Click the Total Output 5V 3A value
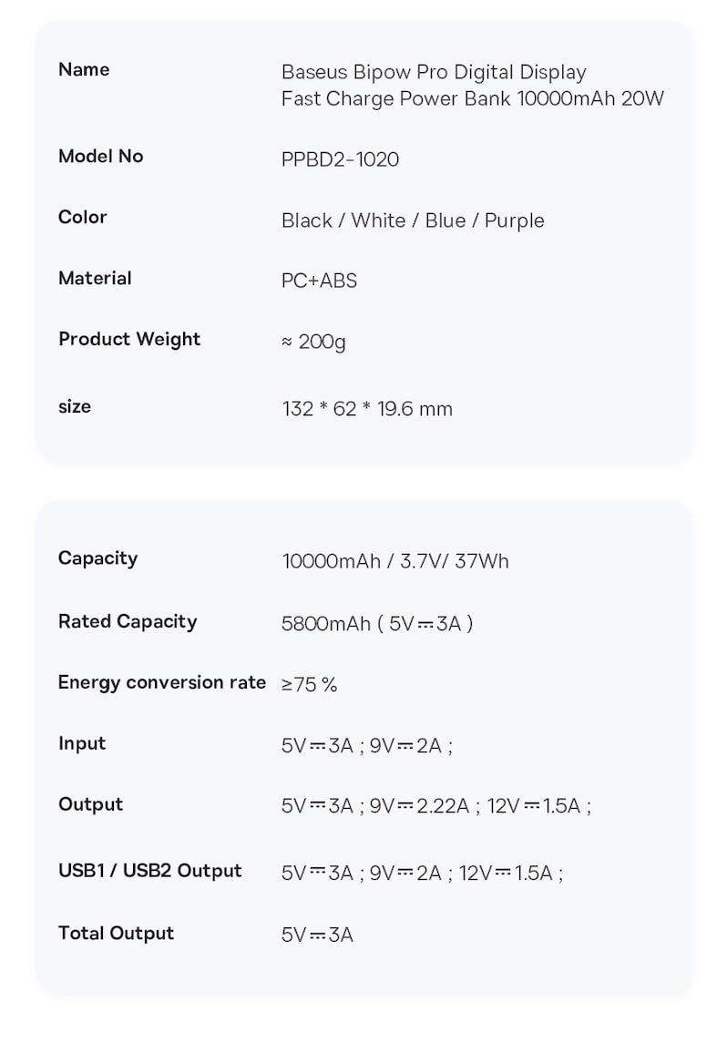The image size is (727, 1053). click(317, 935)
